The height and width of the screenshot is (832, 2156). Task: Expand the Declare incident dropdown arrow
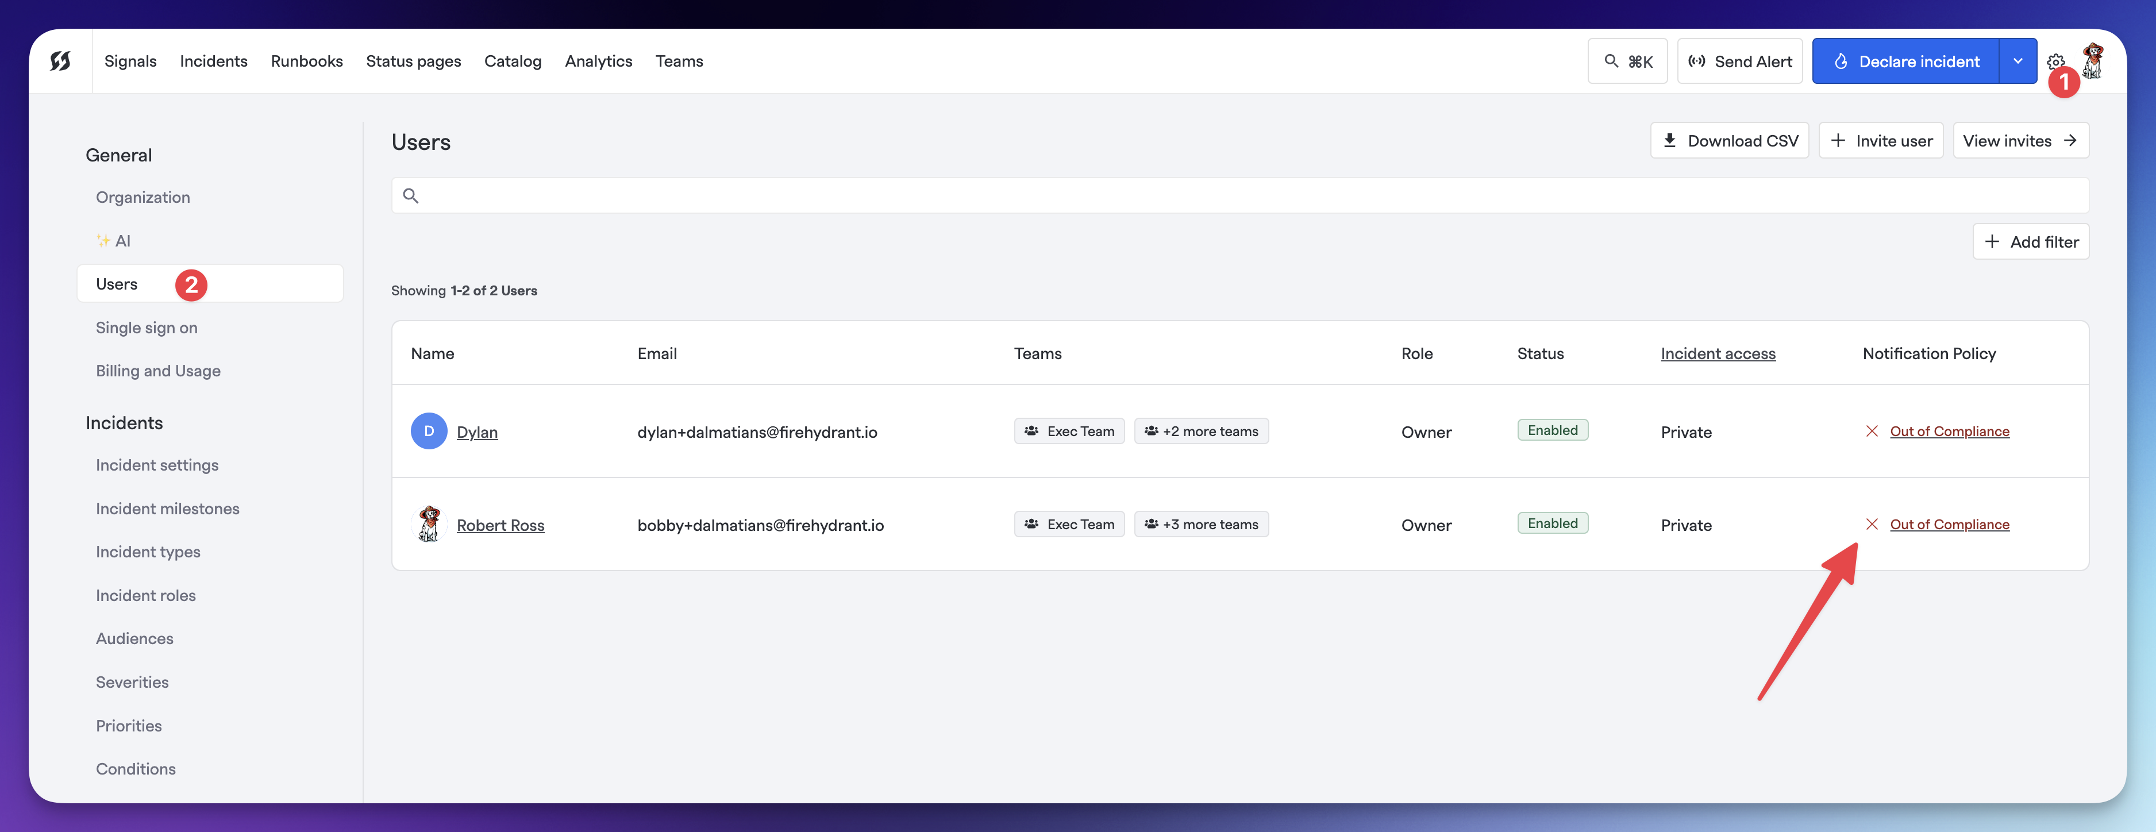point(2018,61)
